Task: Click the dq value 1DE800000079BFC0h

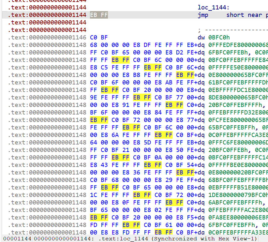Action: point(238,195)
